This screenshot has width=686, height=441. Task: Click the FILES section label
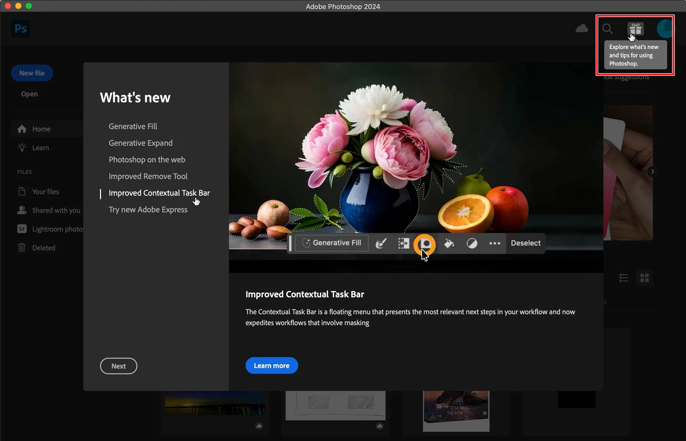pos(24,172)
